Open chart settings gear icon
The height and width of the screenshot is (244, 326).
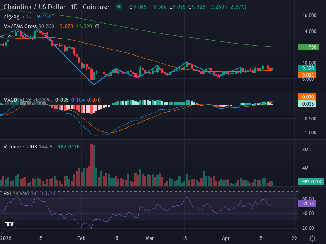(x=312, y=238)
